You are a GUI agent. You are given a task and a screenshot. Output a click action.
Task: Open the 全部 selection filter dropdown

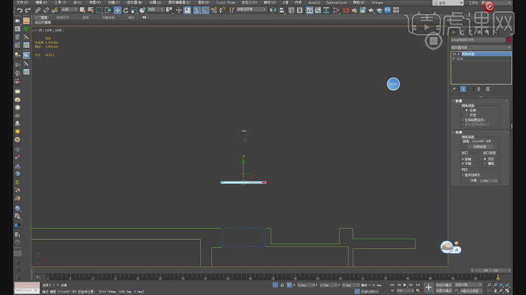click(x=69, y=10)
